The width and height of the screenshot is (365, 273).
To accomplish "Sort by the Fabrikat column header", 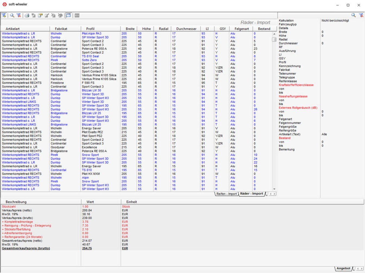I will [65, 29].
